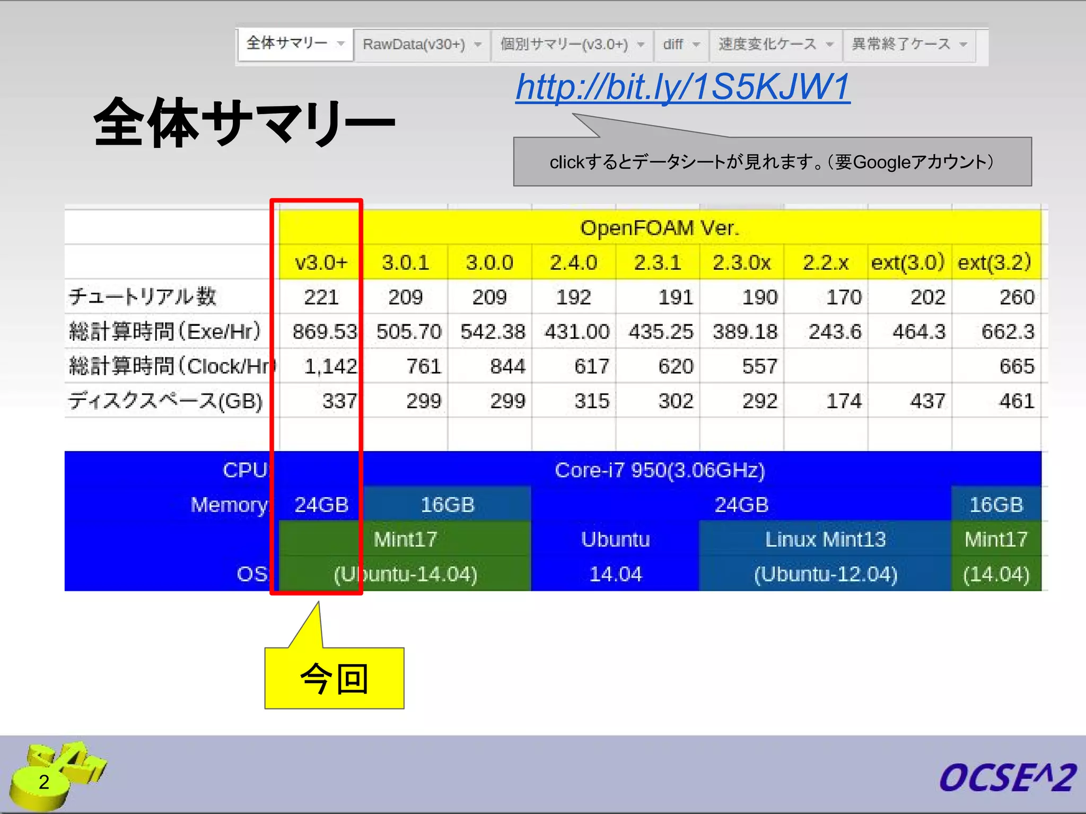Click the チュートリアル数 row label
1086x814 pixels.
pyautogui.click(x=143, y=296)
